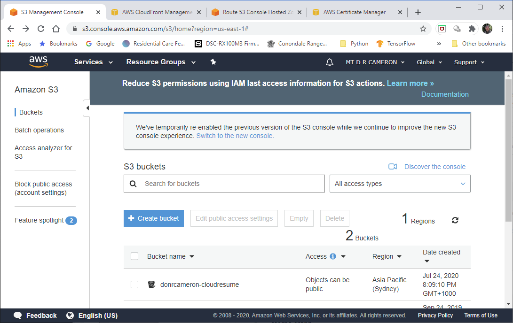Open the notifications bell icon

click(330, 62)
